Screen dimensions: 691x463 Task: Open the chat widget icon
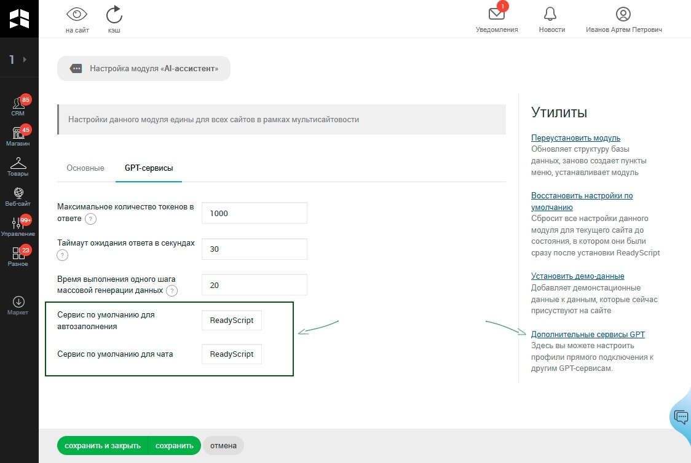[x=681, y=416]
